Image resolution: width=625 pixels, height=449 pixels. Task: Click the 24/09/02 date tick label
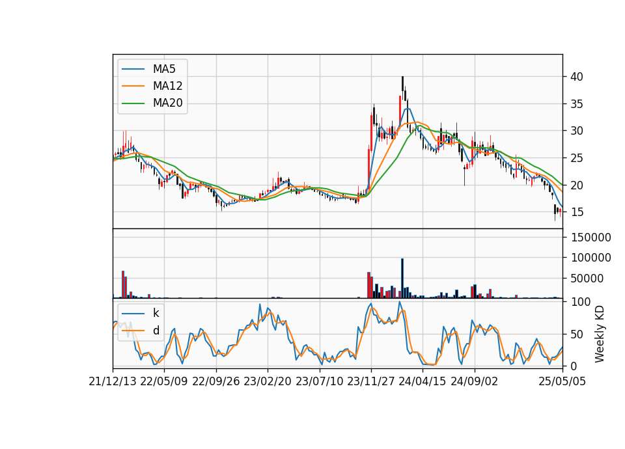tap(475, 382)
